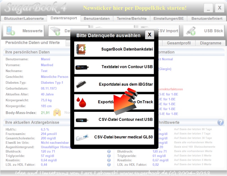Click 'Auf Basis der letzten 7 Tage'
This screenshot has width=227, height=176.
click(x=192, y=134)
